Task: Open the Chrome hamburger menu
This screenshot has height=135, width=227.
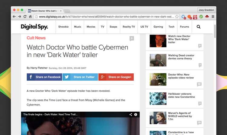Action: (x=213, y=17)
